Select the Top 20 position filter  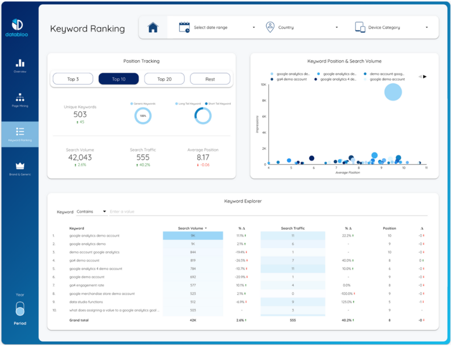pos(164,79)
